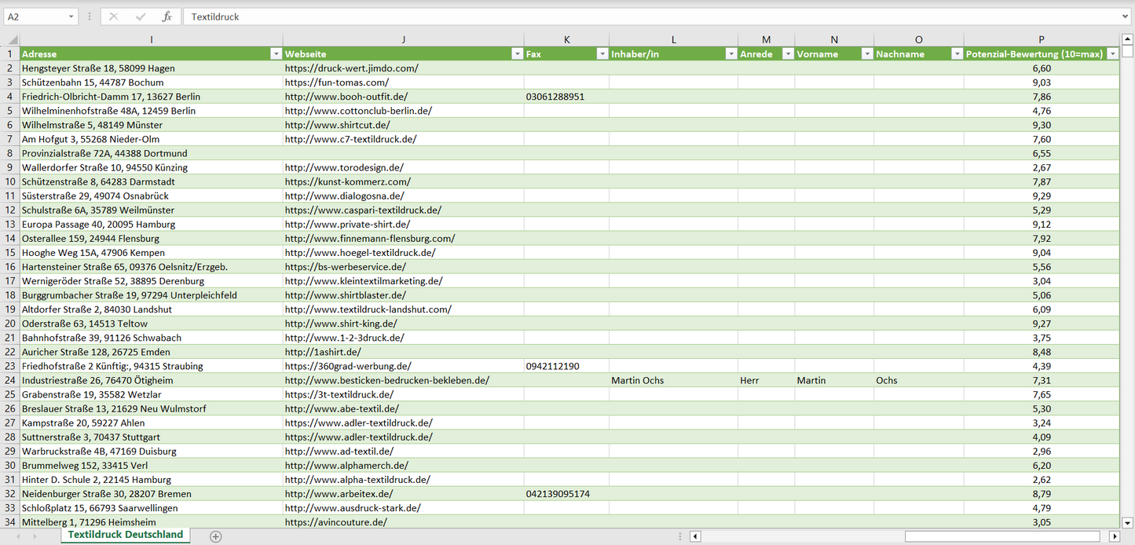Open the Webseite column filter dropdown
The height and width of the screenshot is (545, 1135).
coord(517,54)
